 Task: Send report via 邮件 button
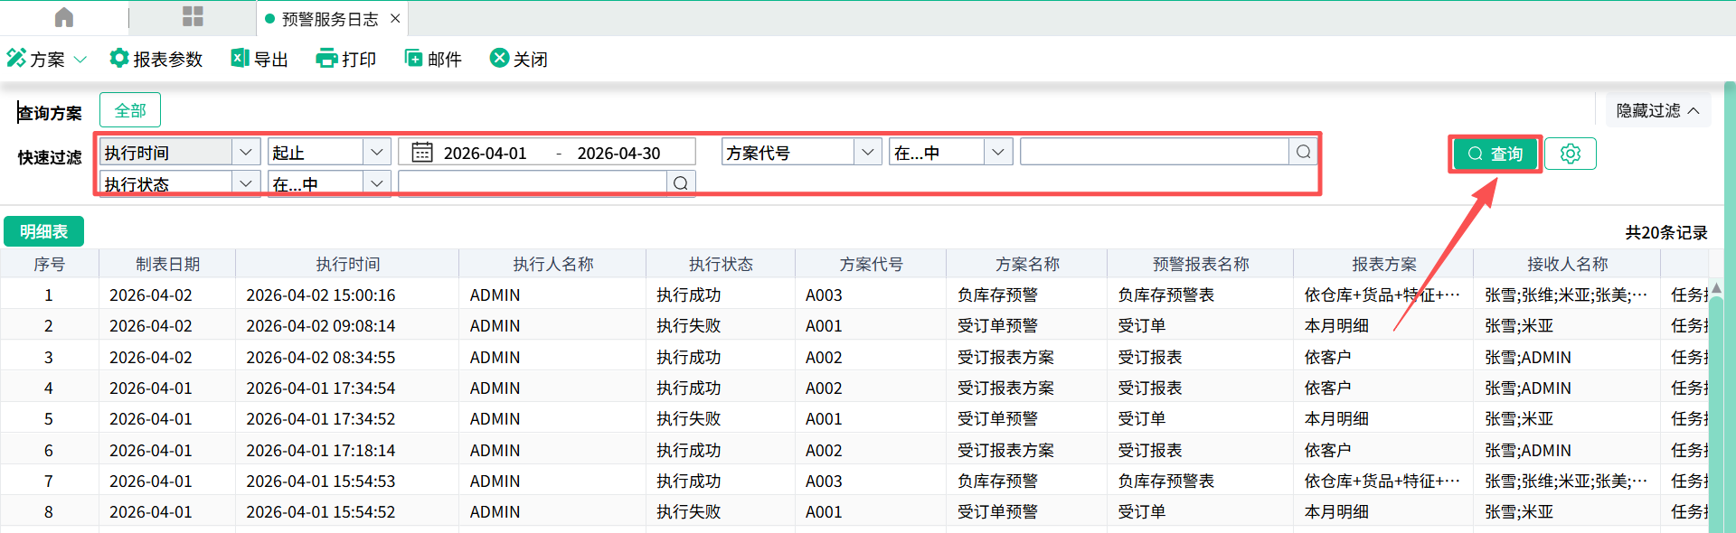(413, 59)
